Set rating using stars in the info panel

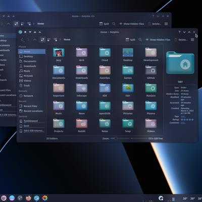187,120
